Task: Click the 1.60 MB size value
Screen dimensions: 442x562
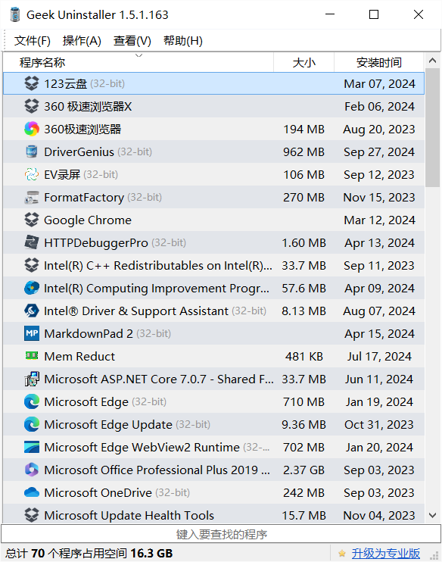Action: coord(303,243)
